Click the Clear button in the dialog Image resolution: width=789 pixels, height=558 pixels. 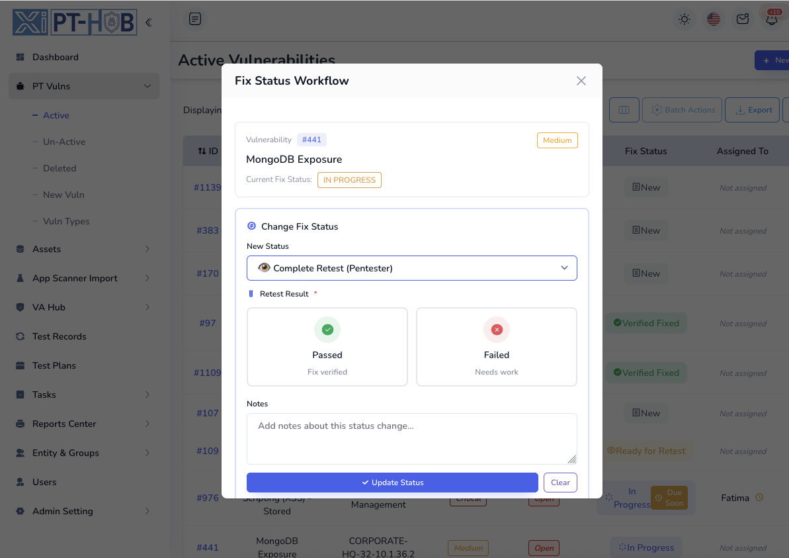560,483
